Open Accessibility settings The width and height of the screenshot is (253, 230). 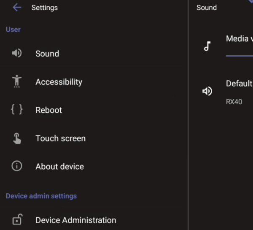pyautogui.click(x=59, y=82)
